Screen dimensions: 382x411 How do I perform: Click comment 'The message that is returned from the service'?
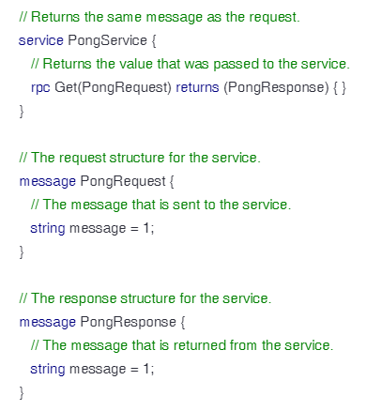coord(182,345)
